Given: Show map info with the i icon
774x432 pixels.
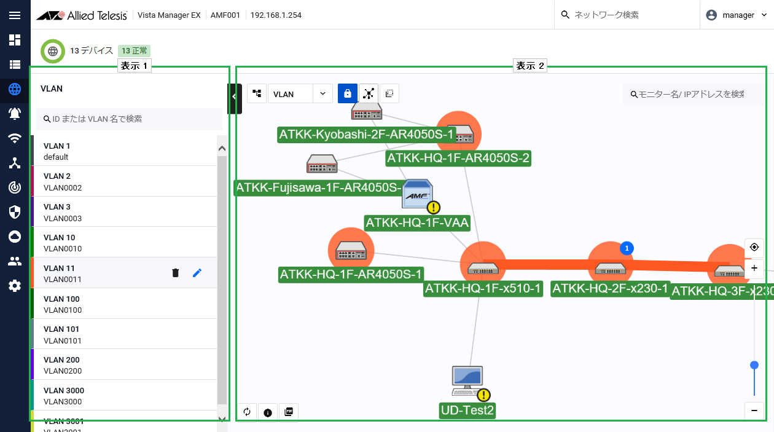Looking at the screenshot, I should (268, 412).
